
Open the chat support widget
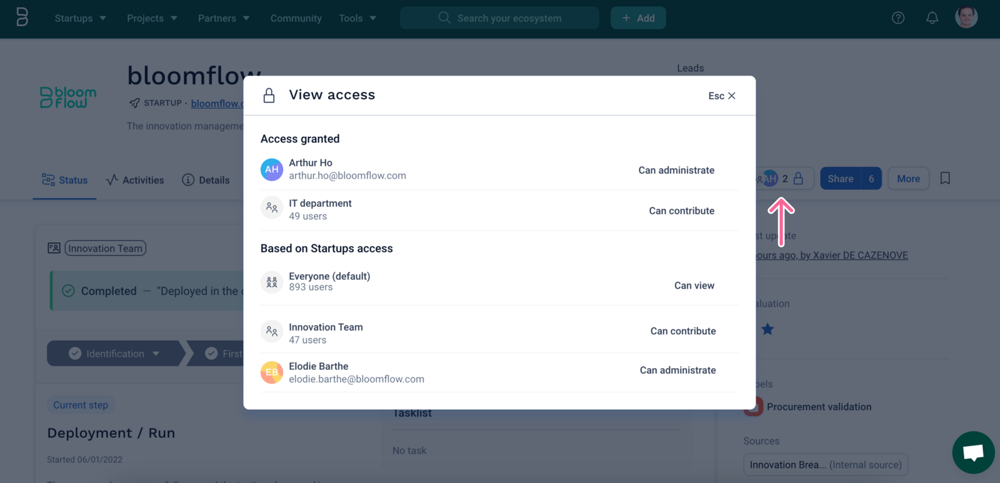click(973, 452)
